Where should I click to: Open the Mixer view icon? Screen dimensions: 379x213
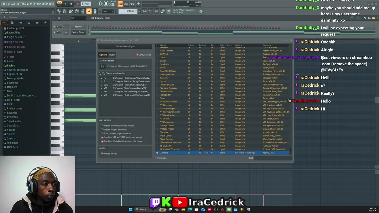(x=83, y=11)
